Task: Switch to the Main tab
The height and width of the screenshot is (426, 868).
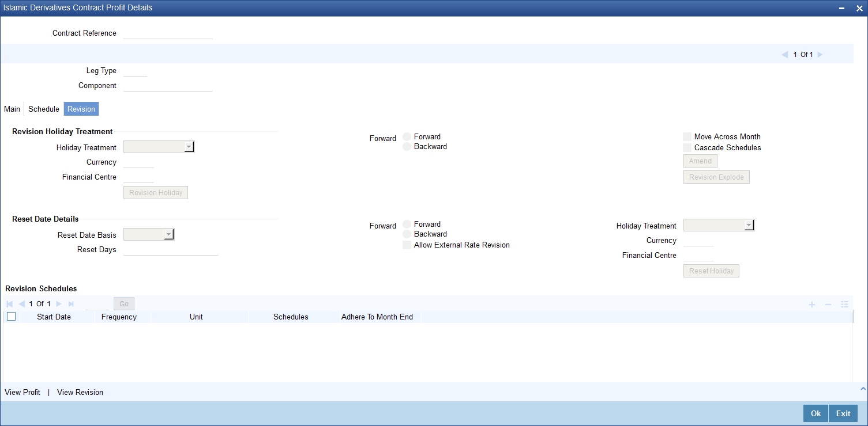Action: click(12, 109)
